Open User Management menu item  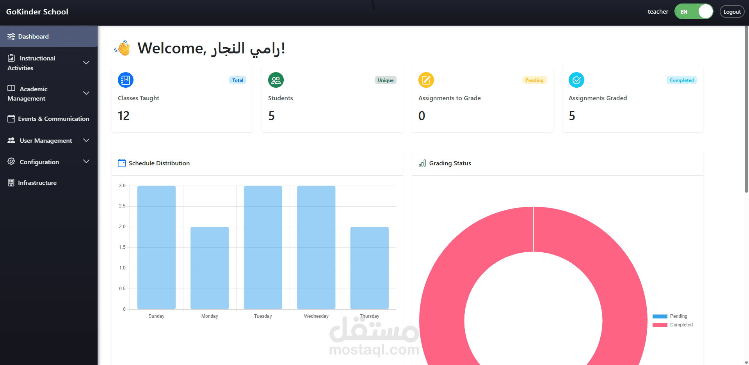(49, 140)
